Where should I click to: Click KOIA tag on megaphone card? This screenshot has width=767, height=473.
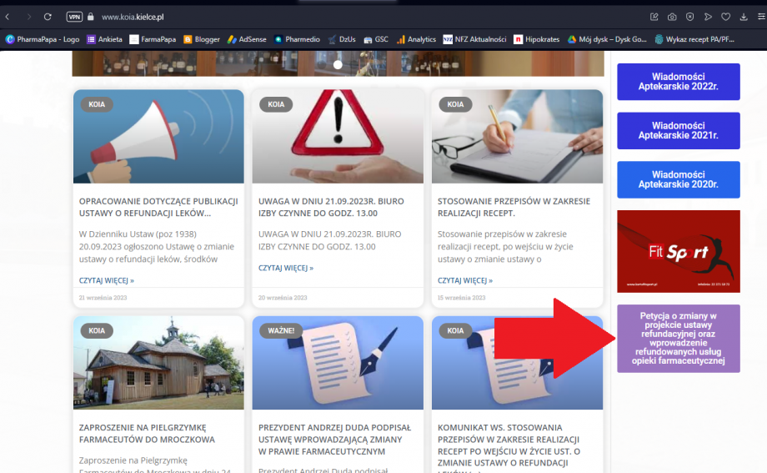[97, 104]
